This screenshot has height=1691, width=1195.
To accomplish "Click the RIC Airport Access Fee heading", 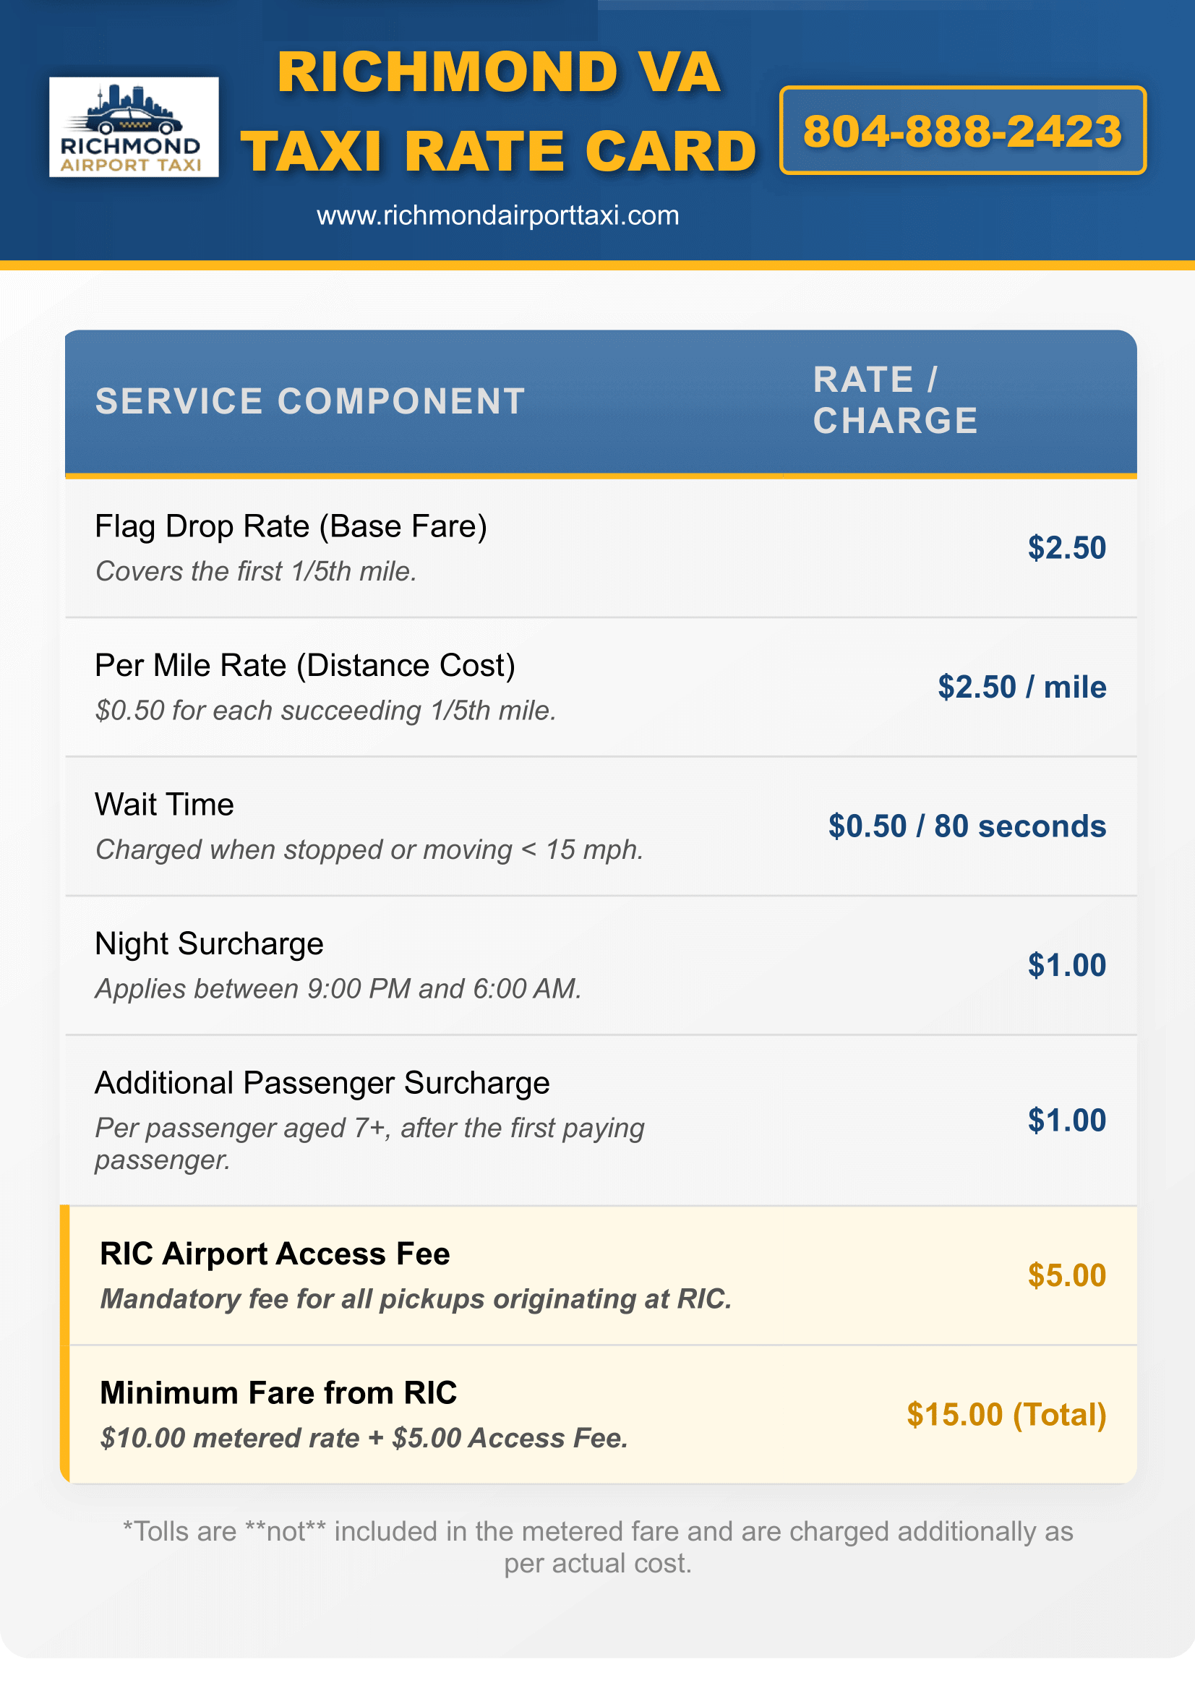I will pos(275,1254).
